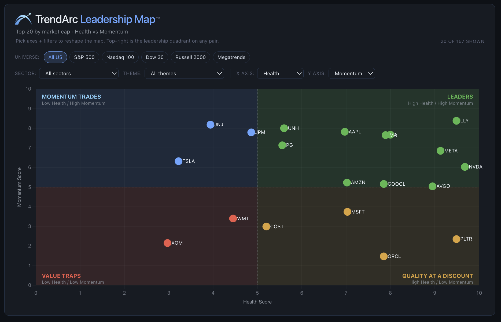Image resolution: width=501 pixels, height=322 pixels.
Task: Open the All sectors dropdown
Action: click(x=79, y=73)
